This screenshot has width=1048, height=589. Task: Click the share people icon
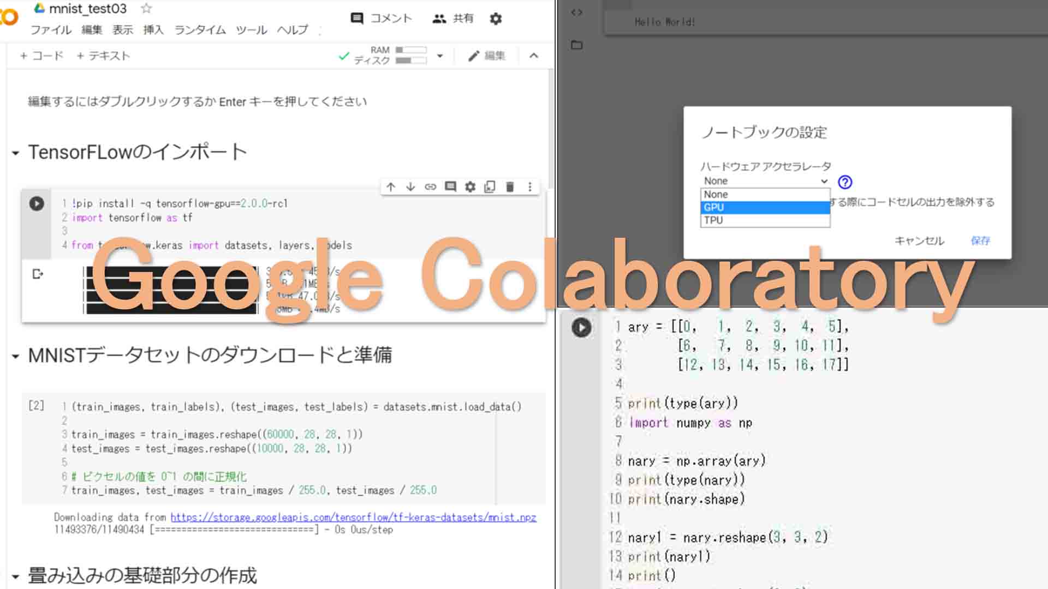click(x=439, y=19)
